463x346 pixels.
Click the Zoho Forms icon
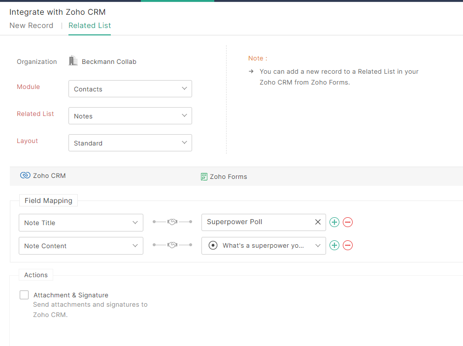pos(204,176)
